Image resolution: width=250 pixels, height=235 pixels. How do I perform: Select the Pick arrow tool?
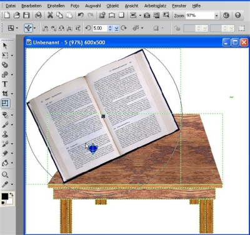5,46
